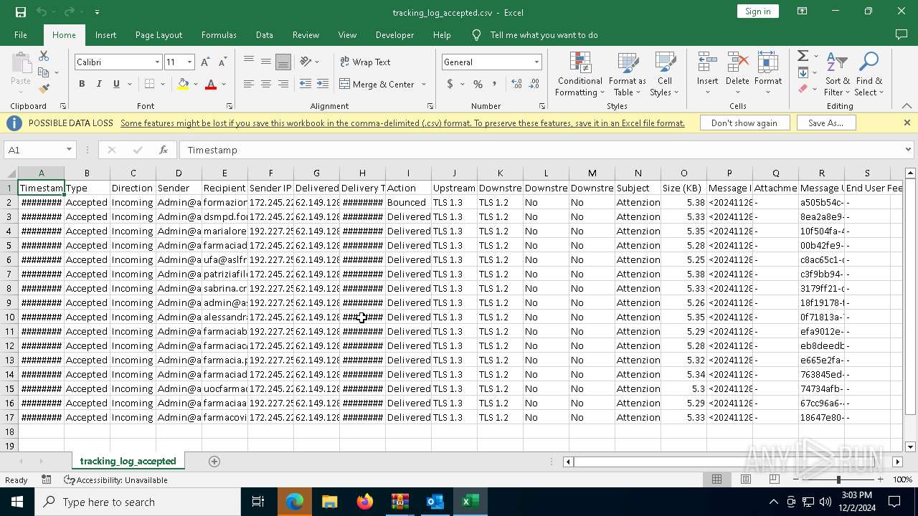
Task: Switch to Review tab
Action: pyautogui.click(x=306, y=35)
